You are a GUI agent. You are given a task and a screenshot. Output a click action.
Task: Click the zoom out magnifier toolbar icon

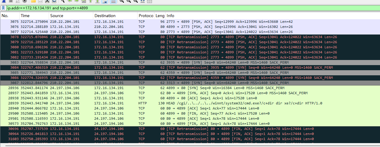[x=128, y=1]
